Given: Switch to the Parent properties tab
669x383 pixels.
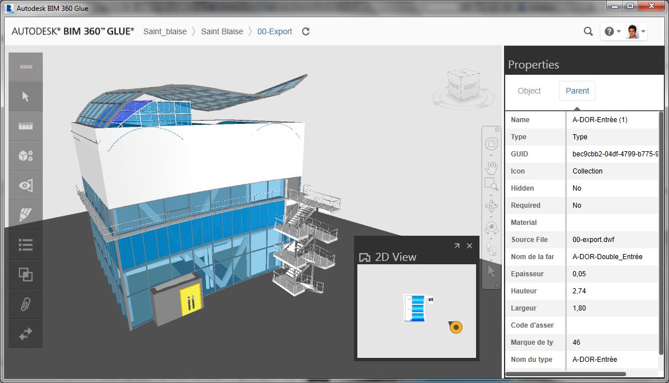Looking at the screenshot, I should pyautogui.click(x=577, y=91).
